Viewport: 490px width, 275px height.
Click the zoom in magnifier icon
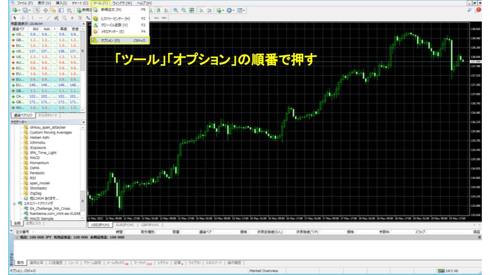pos(175,10)
